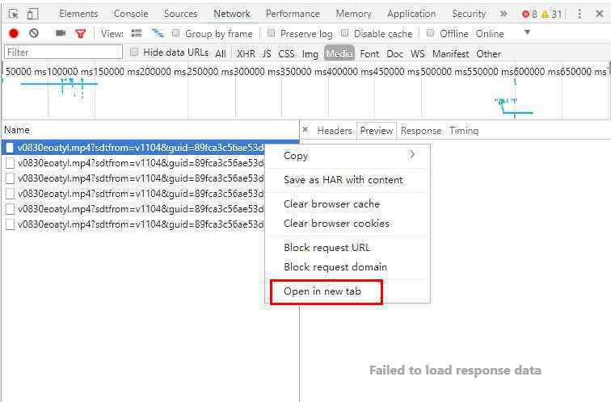Clear the network log

pyautogui.click(x=34, y=33)
